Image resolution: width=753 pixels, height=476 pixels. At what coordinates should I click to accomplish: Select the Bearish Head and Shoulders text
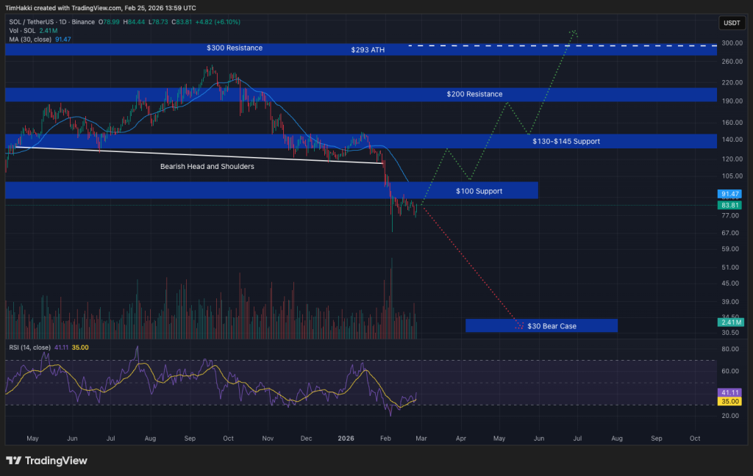click(207, 167)
